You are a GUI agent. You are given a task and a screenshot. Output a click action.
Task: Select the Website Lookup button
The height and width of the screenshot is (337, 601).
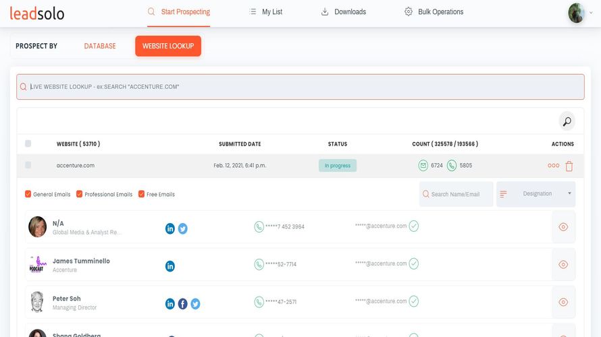pos(168,46)
